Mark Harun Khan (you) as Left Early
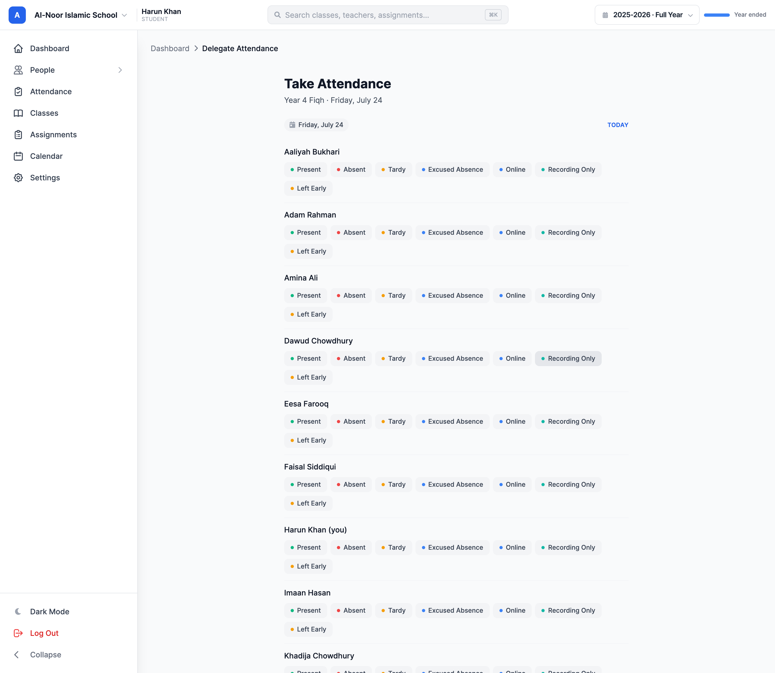 click(308, 566)
